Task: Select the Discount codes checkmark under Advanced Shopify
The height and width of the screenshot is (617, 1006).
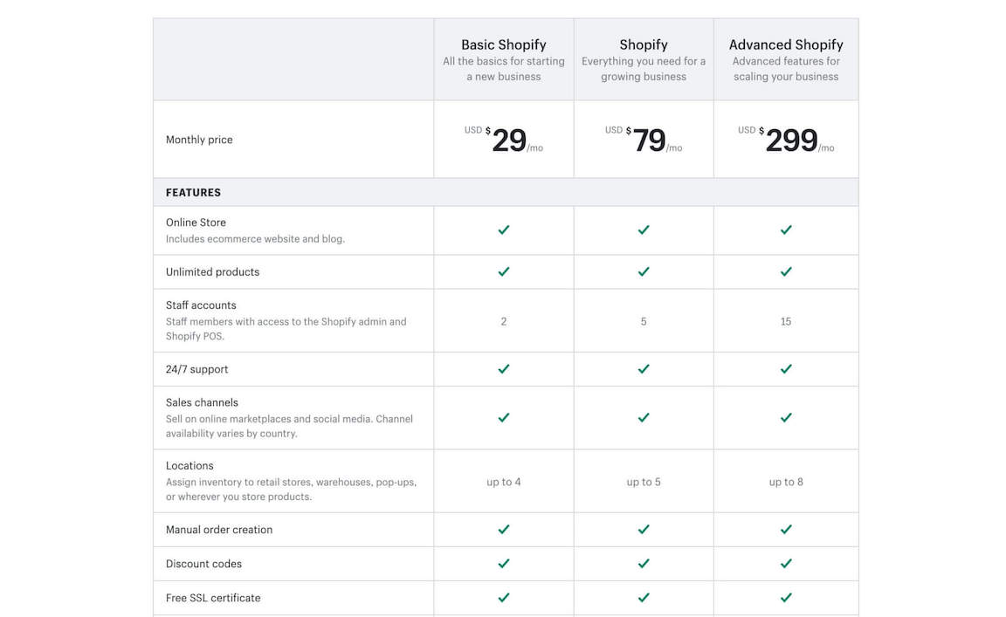Action: (786, 563)
